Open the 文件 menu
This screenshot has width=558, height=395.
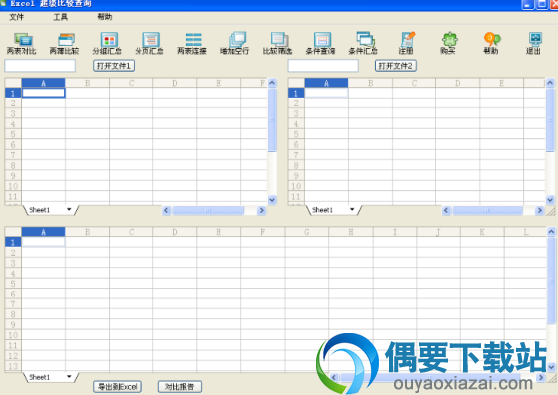(x=16, y=17)
